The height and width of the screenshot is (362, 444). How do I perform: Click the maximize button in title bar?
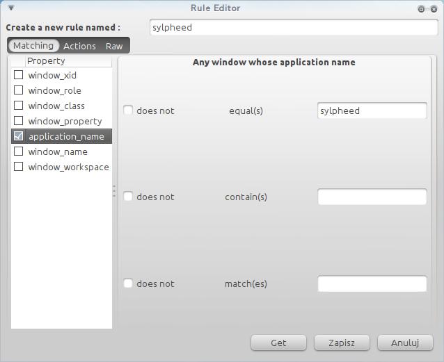tap(421, 9)
